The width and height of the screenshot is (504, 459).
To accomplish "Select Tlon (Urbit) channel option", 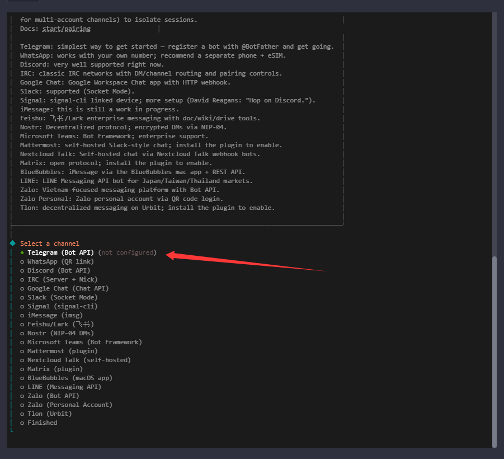I will pos(49,414).
